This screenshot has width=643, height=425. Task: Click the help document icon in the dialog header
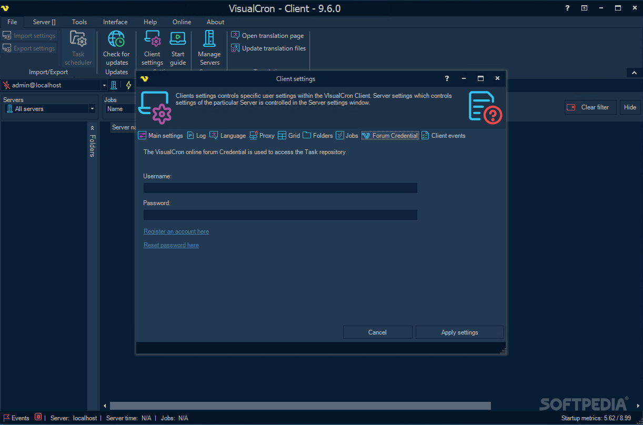click(x=485, y=107)
